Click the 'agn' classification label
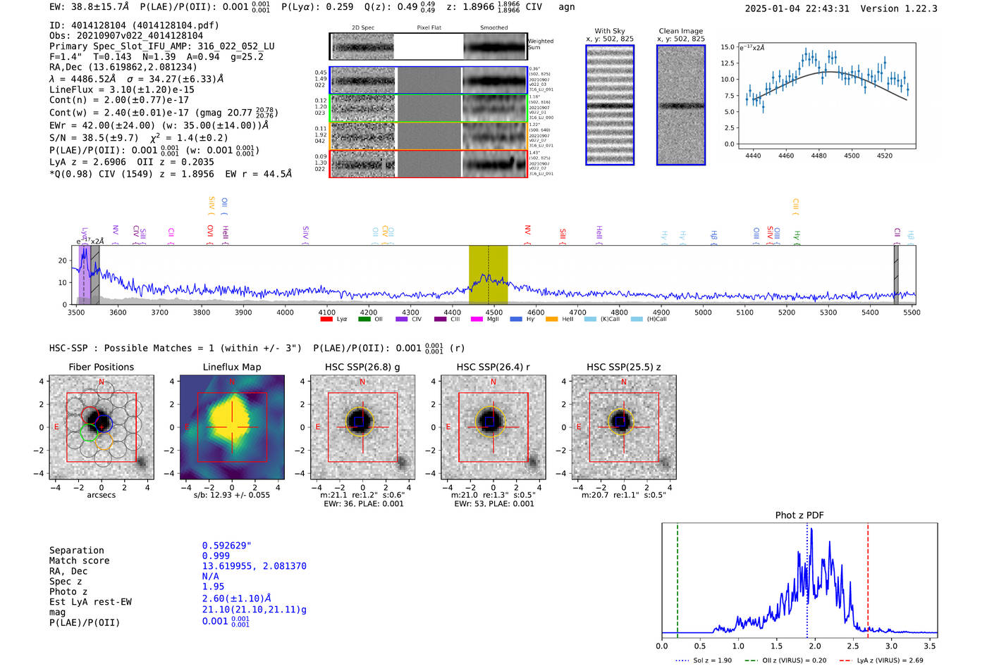The image size is (987, 671). coord(567,7)
